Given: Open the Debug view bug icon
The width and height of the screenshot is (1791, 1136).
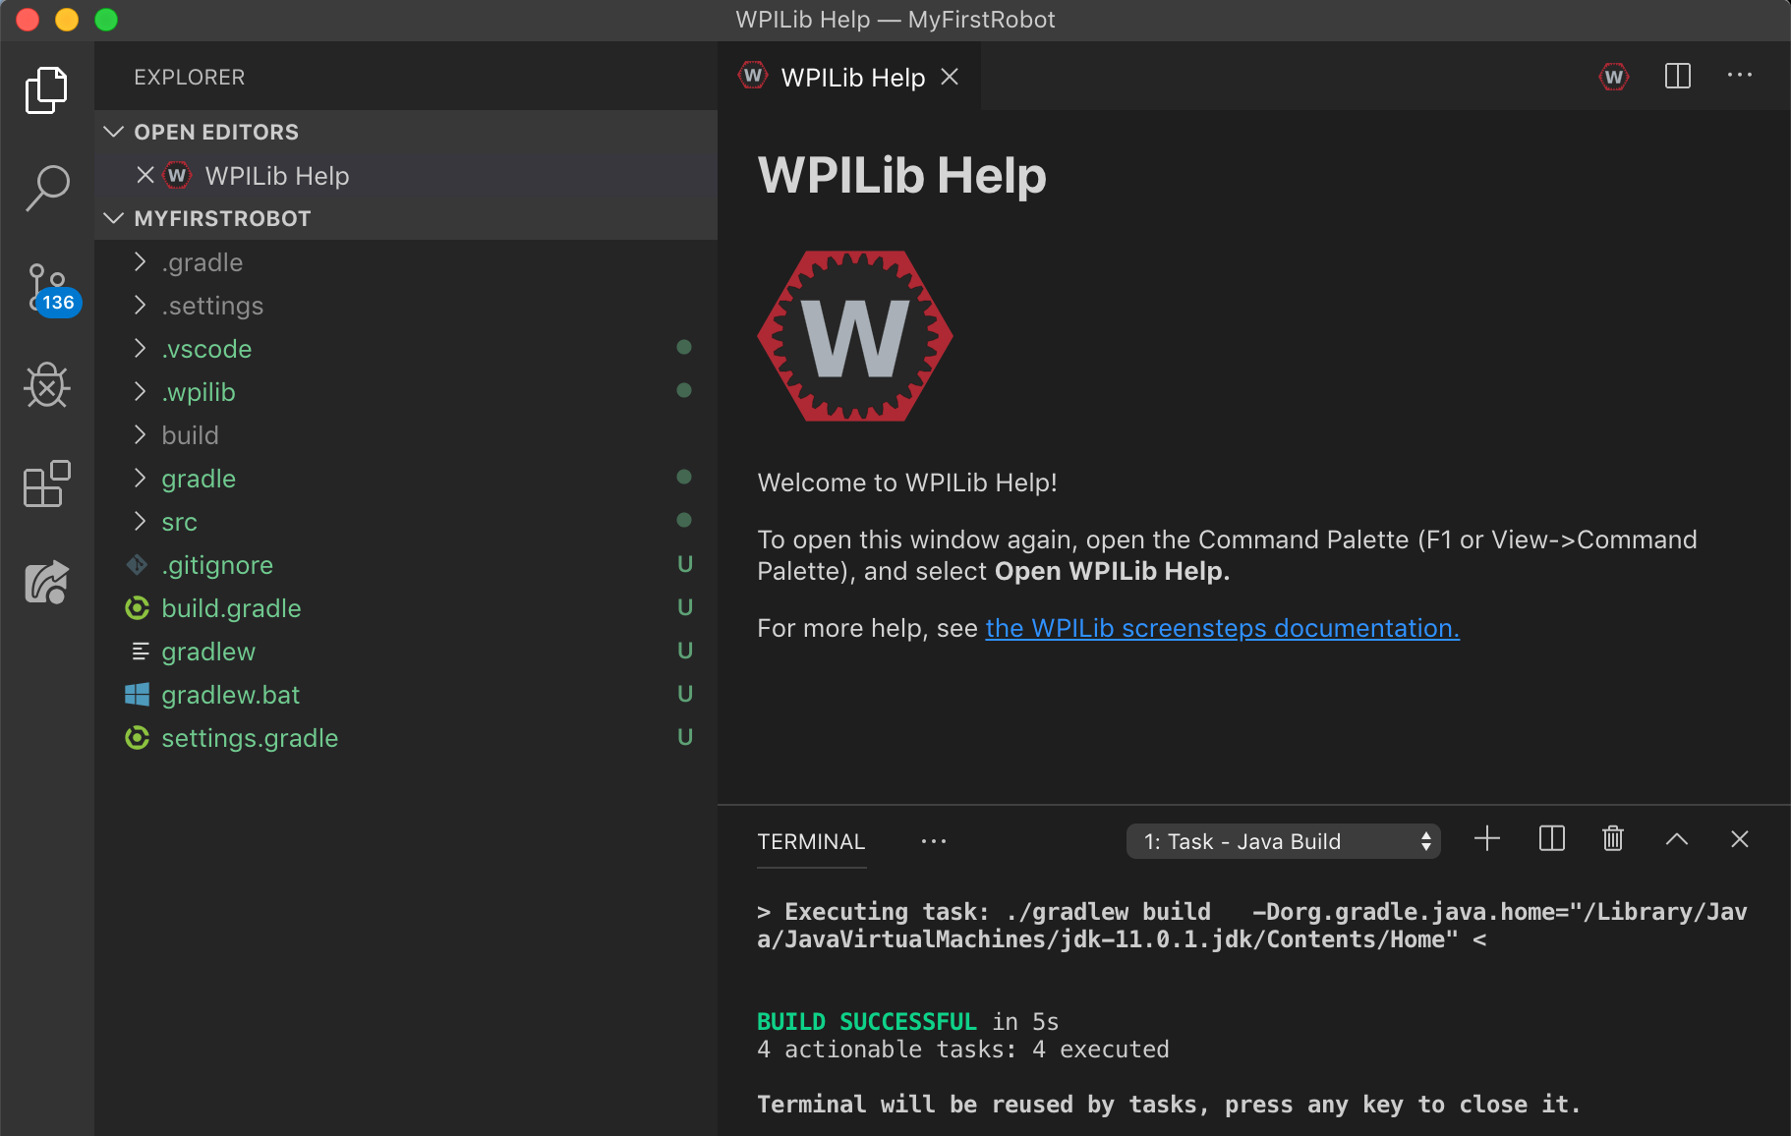Looking at the screenshot, I should pyautogui.click(x=46, y=385).
